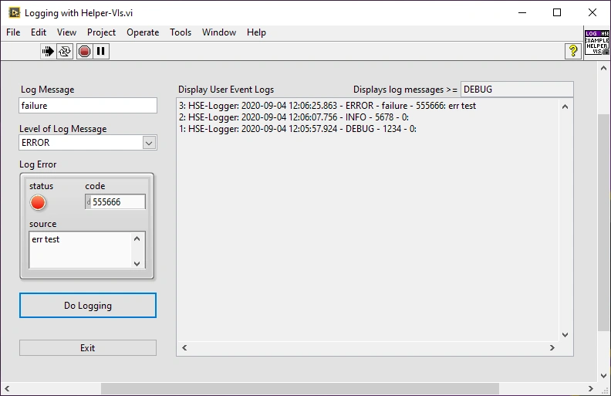Click the Exit button

pyautogui.click(x=88, y=347)
